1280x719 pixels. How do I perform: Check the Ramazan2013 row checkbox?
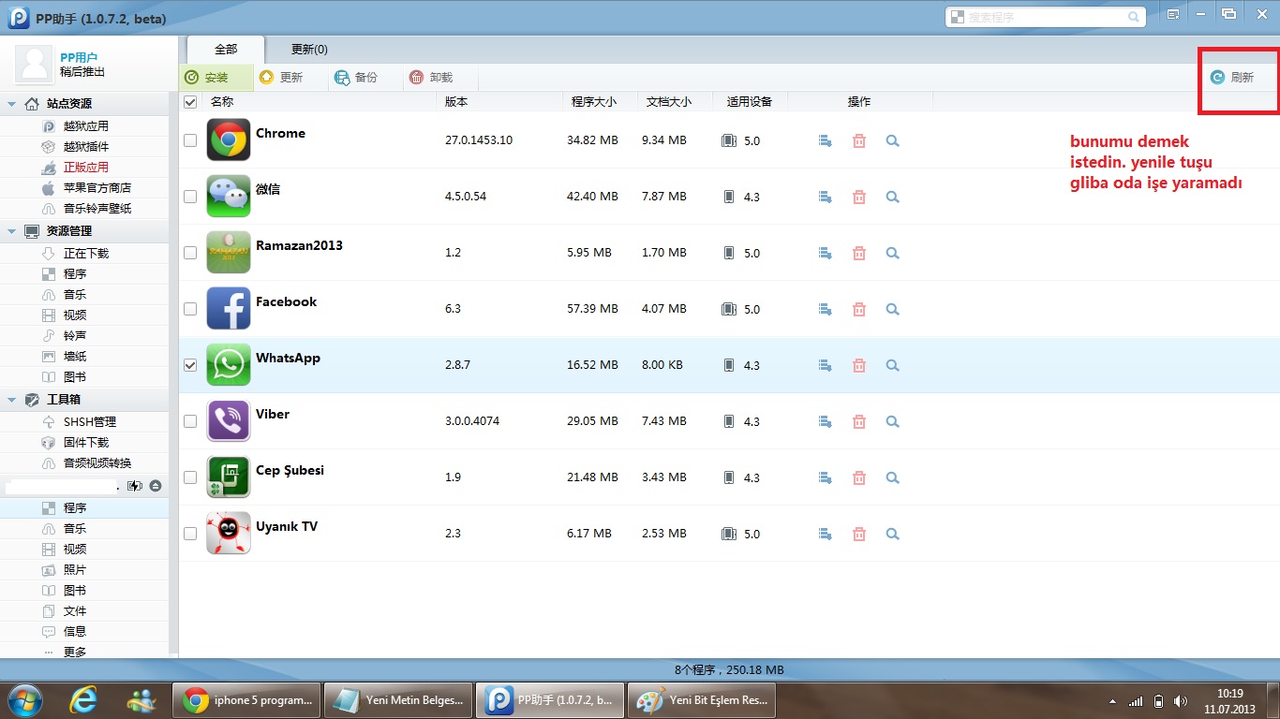190,253
